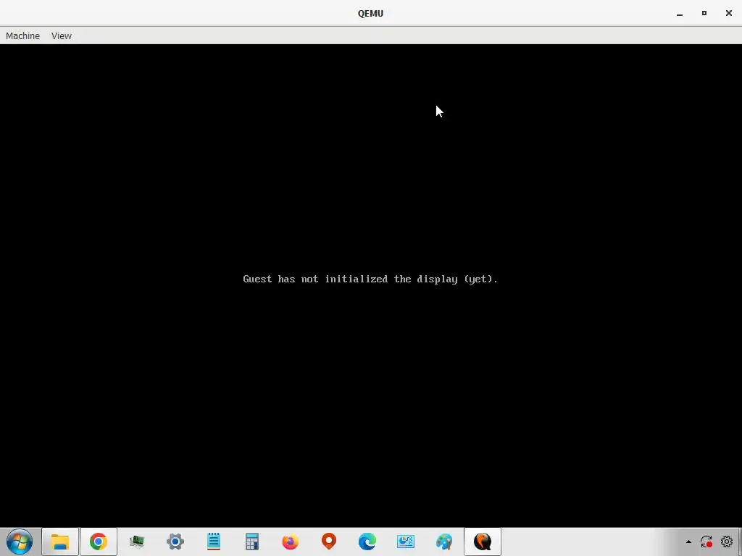Open the system tray settings gear
The image size is (742, 556).
point(727,542)
